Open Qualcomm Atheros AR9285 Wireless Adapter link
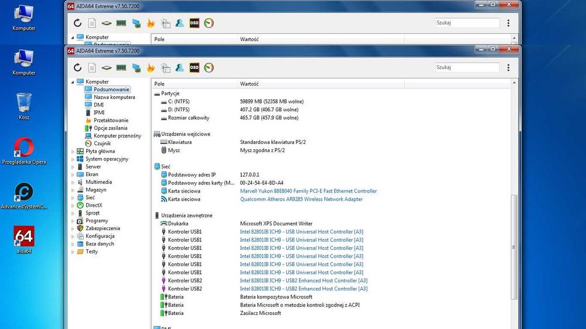Screen dimensions: 586x329 click(301, 199)
